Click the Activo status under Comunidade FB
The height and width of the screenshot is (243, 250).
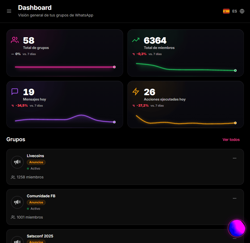click(x=35, y=209)
